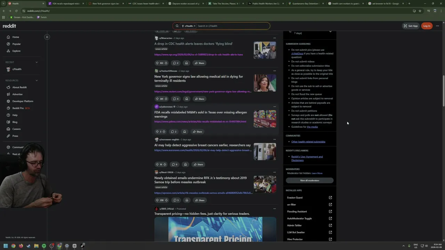Image resolution: width=445 pixels, height=250 pixels.
Task: Open Evasion Guard installed app
Action: (295, 198)
